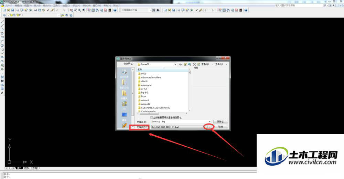The height and width of the screenshot is (179, 344).
Task: Click the New drawing icon in left toolbar
Action: click(4, 10)
